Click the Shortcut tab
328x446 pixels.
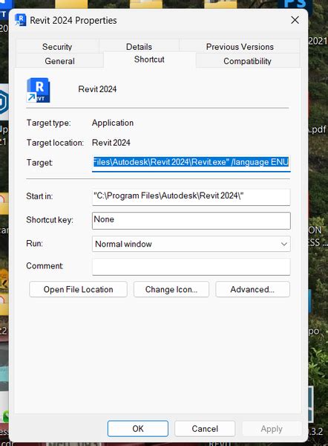click(x=149, y=59)
